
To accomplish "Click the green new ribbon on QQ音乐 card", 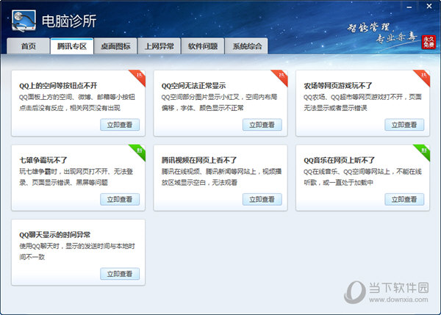I will tap(423, 151).
